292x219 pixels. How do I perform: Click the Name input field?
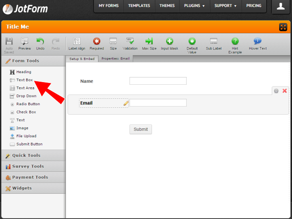click(158, 81)
